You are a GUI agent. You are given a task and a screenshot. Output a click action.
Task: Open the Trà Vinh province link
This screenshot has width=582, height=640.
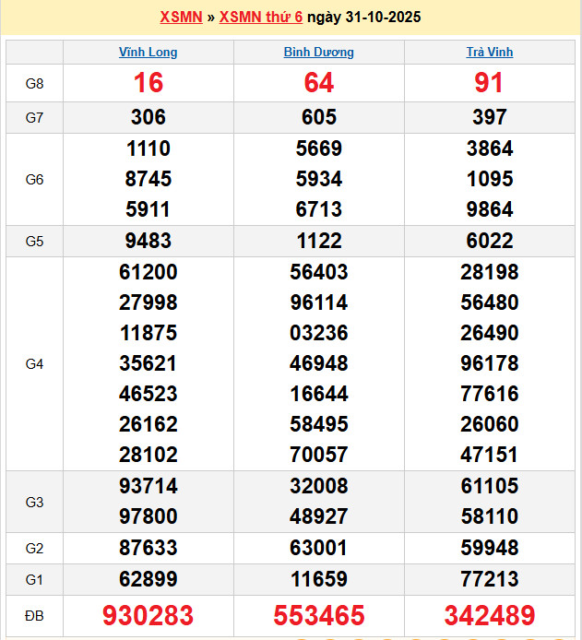click(489, 53)
